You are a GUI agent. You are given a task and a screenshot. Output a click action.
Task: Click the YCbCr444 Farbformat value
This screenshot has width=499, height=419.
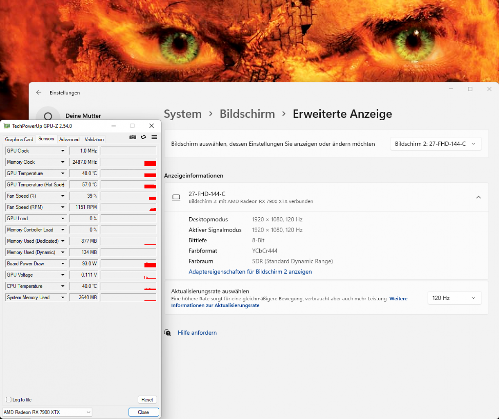(265, 251)
